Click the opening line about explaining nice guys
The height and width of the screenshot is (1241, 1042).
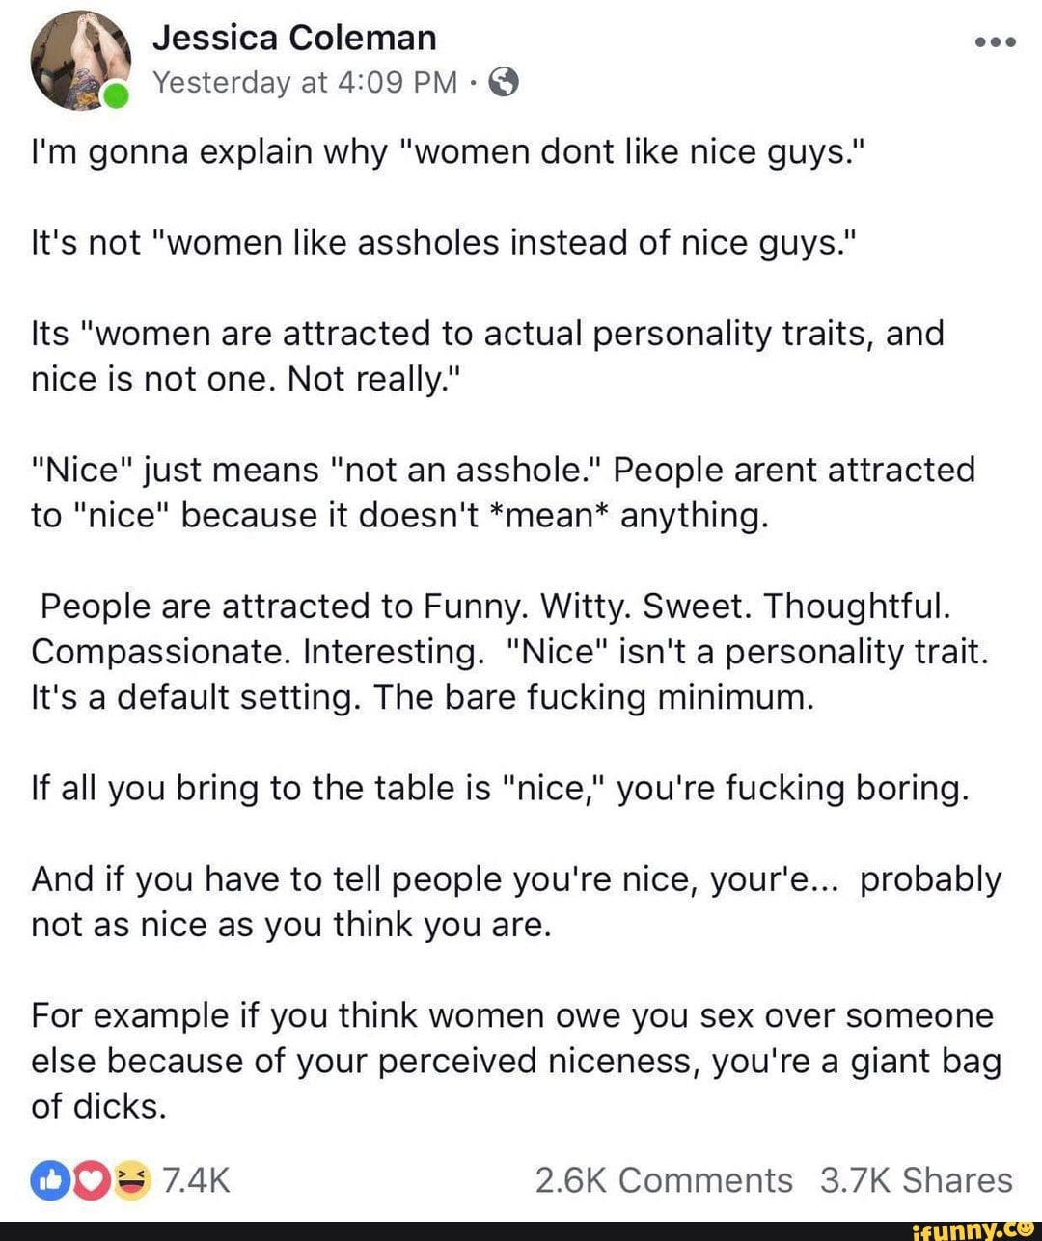(x=449, y=152)
